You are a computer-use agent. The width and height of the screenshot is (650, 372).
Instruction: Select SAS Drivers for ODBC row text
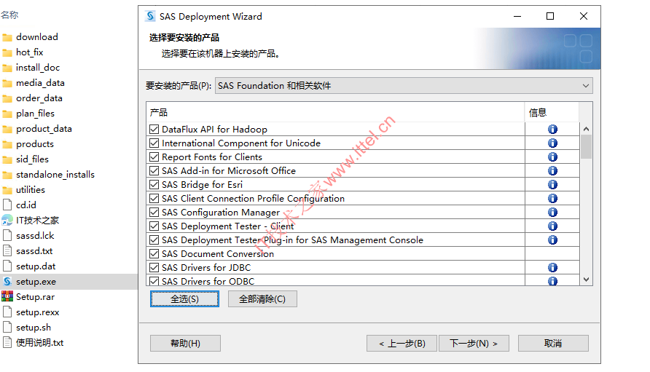pos(208,281)
